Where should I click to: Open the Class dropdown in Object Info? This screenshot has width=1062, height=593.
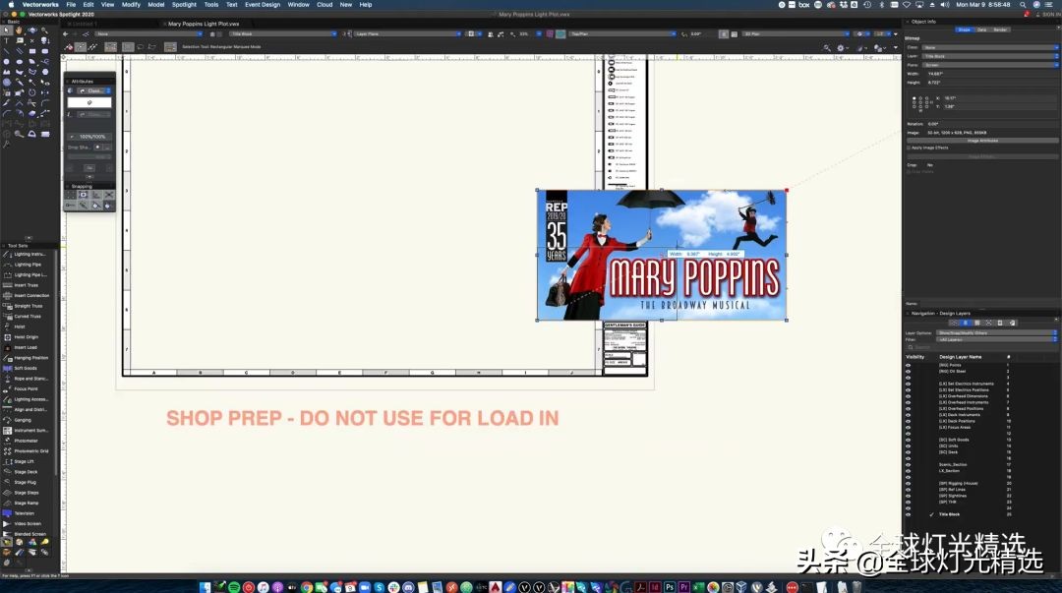coord(990,47)
